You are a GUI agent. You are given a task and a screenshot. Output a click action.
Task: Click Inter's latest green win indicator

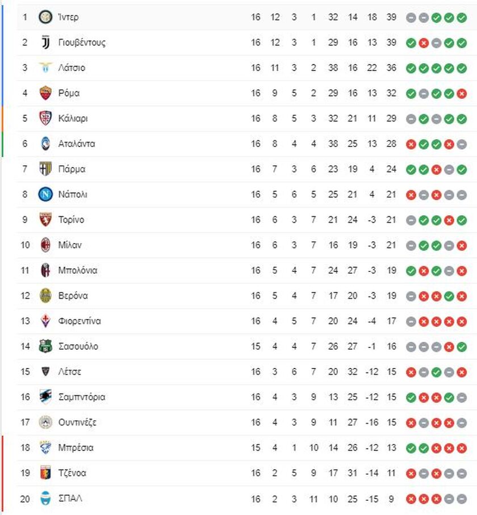tap(462, 18)
